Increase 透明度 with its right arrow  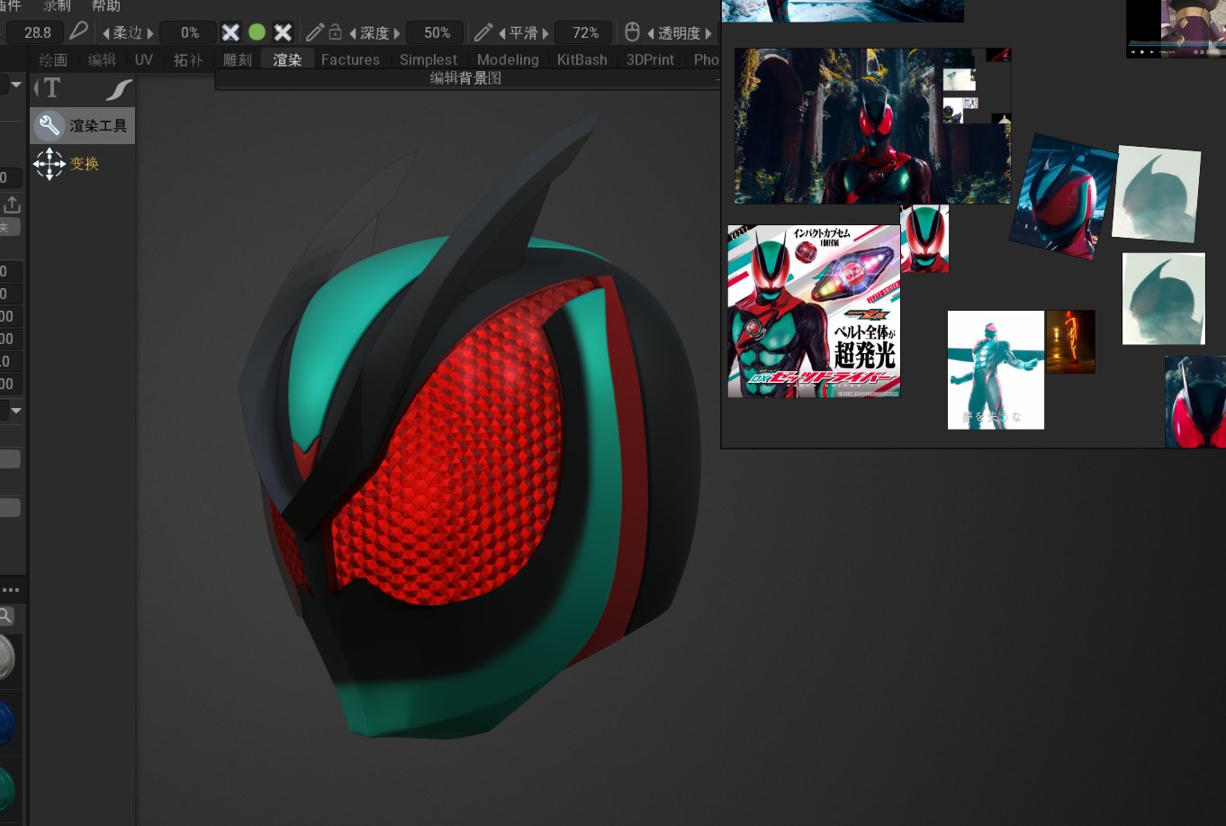708,33
